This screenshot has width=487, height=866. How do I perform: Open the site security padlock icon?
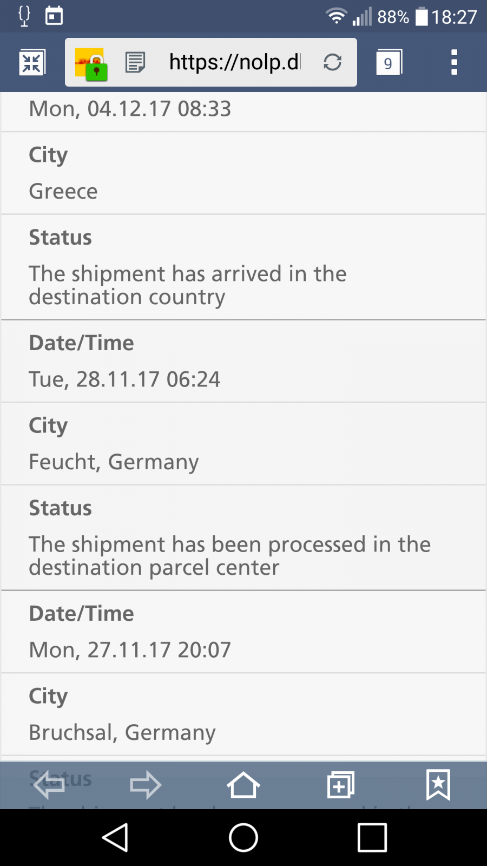91,64
